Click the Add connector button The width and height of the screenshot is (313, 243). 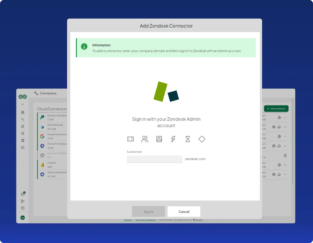coord(276,109)
